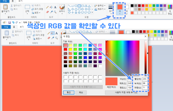The image size is (173, 111).
Task: Activate the eyedropper Color picker in the top ribbon
Action: 51,12
